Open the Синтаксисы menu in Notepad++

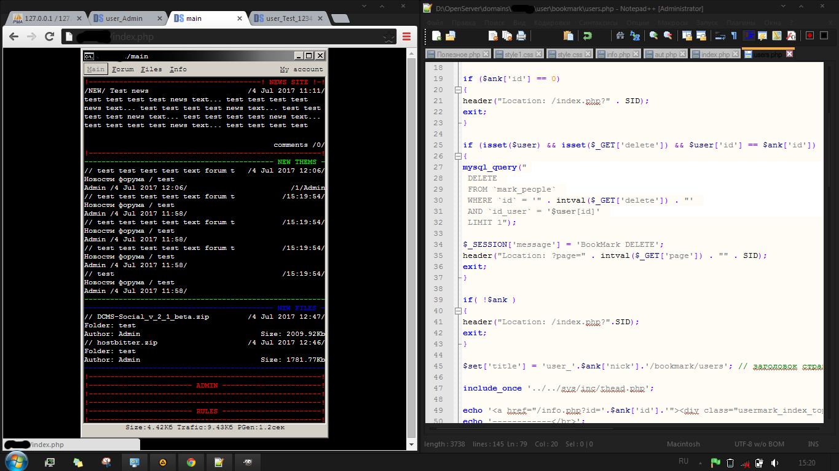(598, 23)
